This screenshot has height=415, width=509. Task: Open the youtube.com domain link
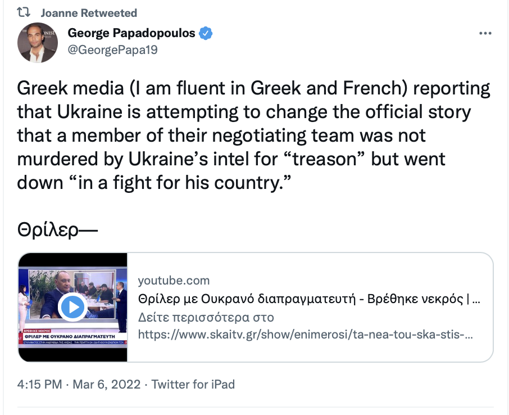174,281
